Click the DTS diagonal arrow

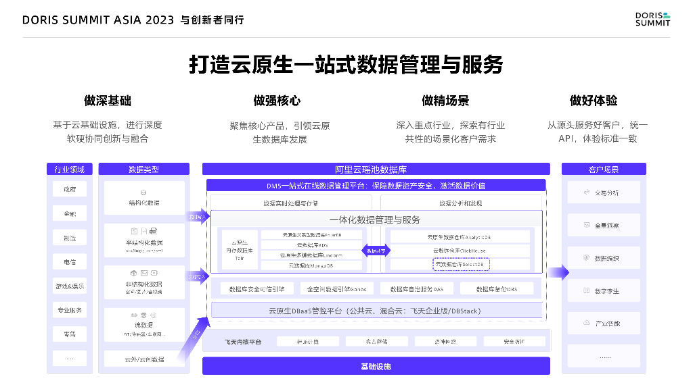click(x=193, y=338)
